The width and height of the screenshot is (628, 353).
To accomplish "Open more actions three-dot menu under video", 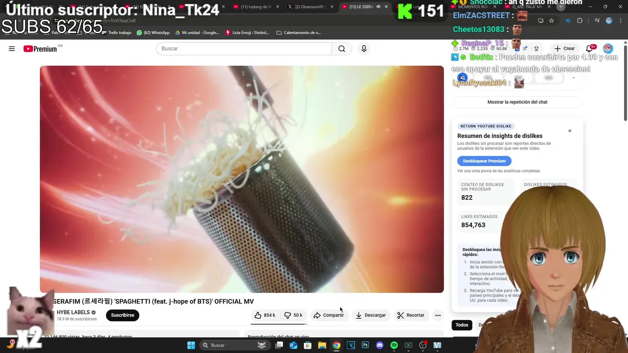I will 438,315.
